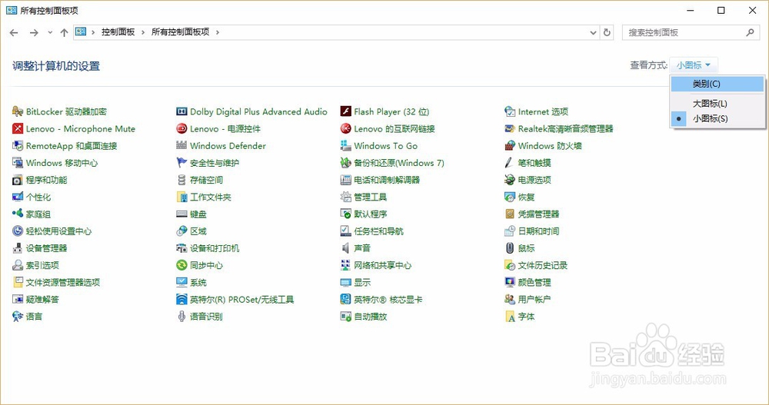Open the Windows 移动中心 icon

tap(18, 163)
